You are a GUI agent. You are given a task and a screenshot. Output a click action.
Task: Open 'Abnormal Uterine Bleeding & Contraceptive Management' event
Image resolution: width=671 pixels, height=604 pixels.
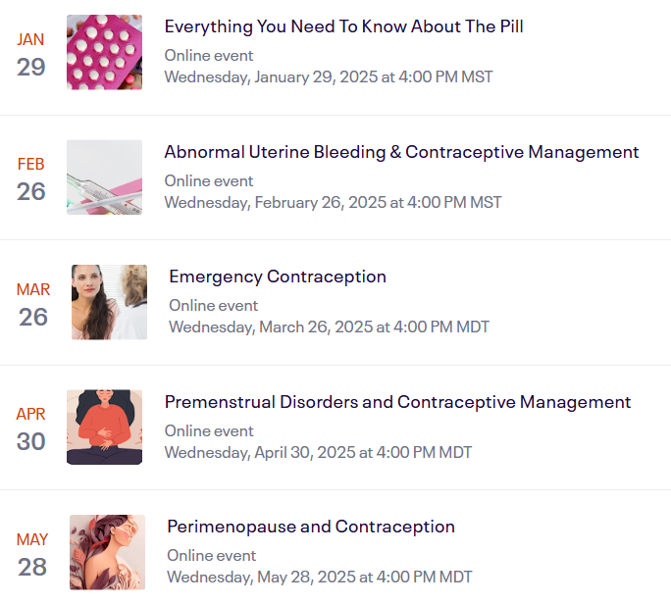coord(401,152)
